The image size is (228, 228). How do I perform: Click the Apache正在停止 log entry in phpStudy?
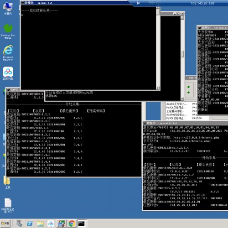[176, 104]
